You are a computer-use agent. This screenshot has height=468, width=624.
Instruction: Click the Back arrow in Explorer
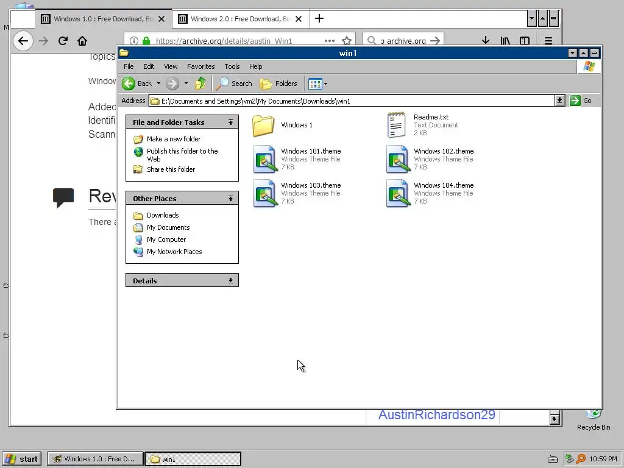click(129, 83)
